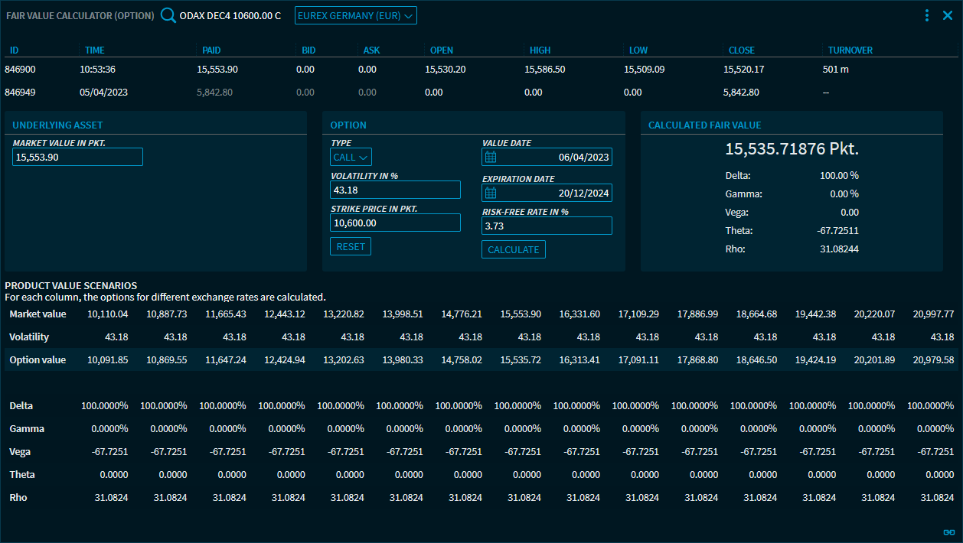
Task: Open the option type CALL dropdown
Action: 351,157
